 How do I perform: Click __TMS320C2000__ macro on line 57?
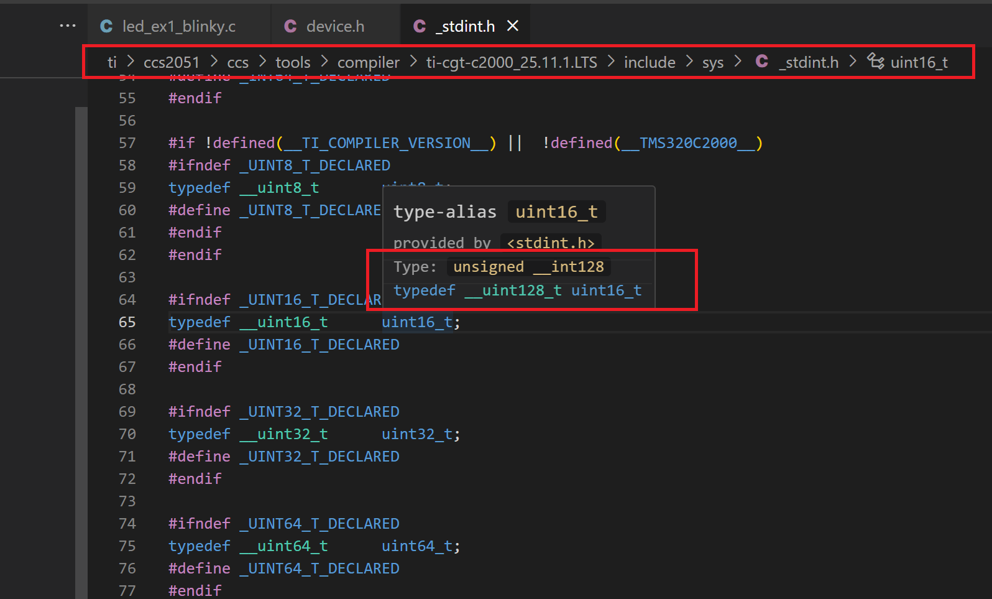click(x=688, y=143)
